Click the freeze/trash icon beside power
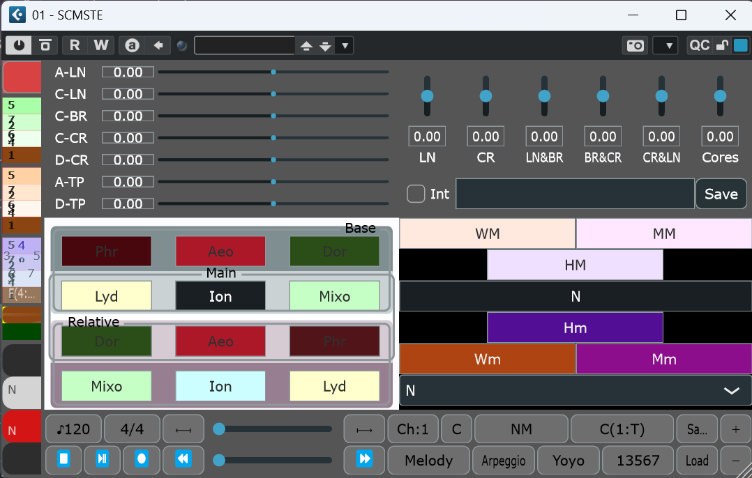752x478 pixels. click(45, 45)
